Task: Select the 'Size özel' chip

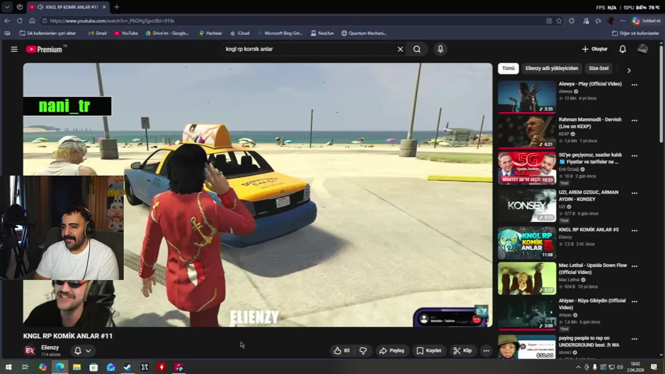Action: (x=598, y=69)
